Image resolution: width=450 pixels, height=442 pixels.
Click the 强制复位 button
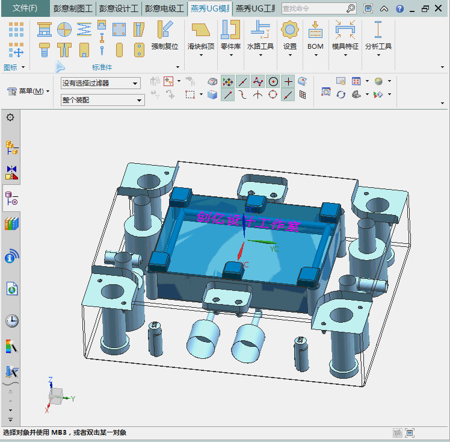click(x=165, y=36)
